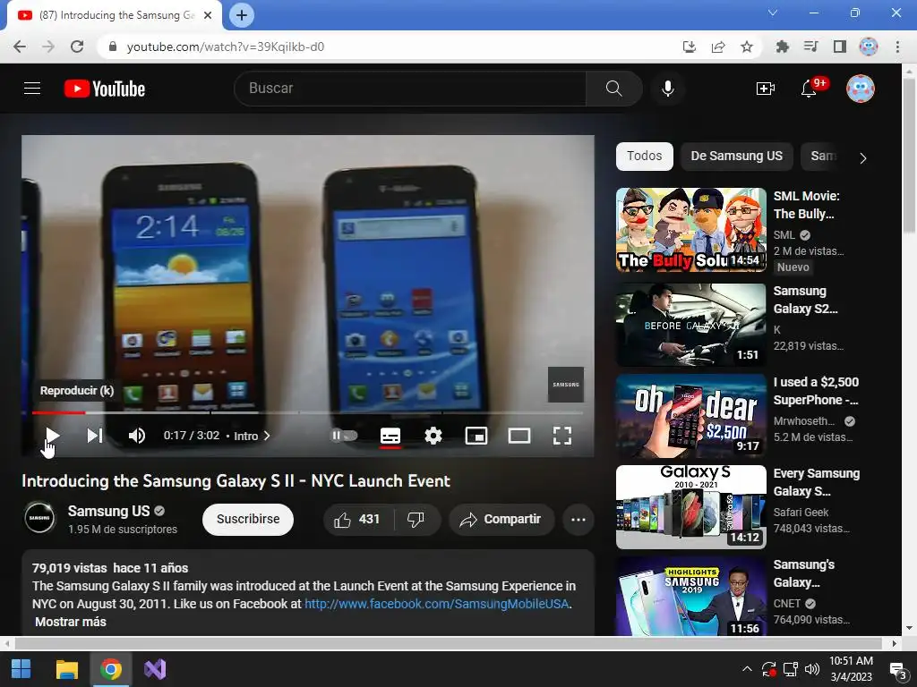Viewport: 917px width, 687px height.
Task: Open YouTube account avatar menu
Action: [861, 89]
